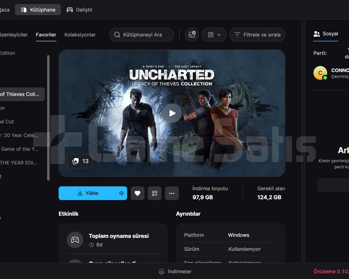Click the CONNO friend avatar

(x=320, y=73)
